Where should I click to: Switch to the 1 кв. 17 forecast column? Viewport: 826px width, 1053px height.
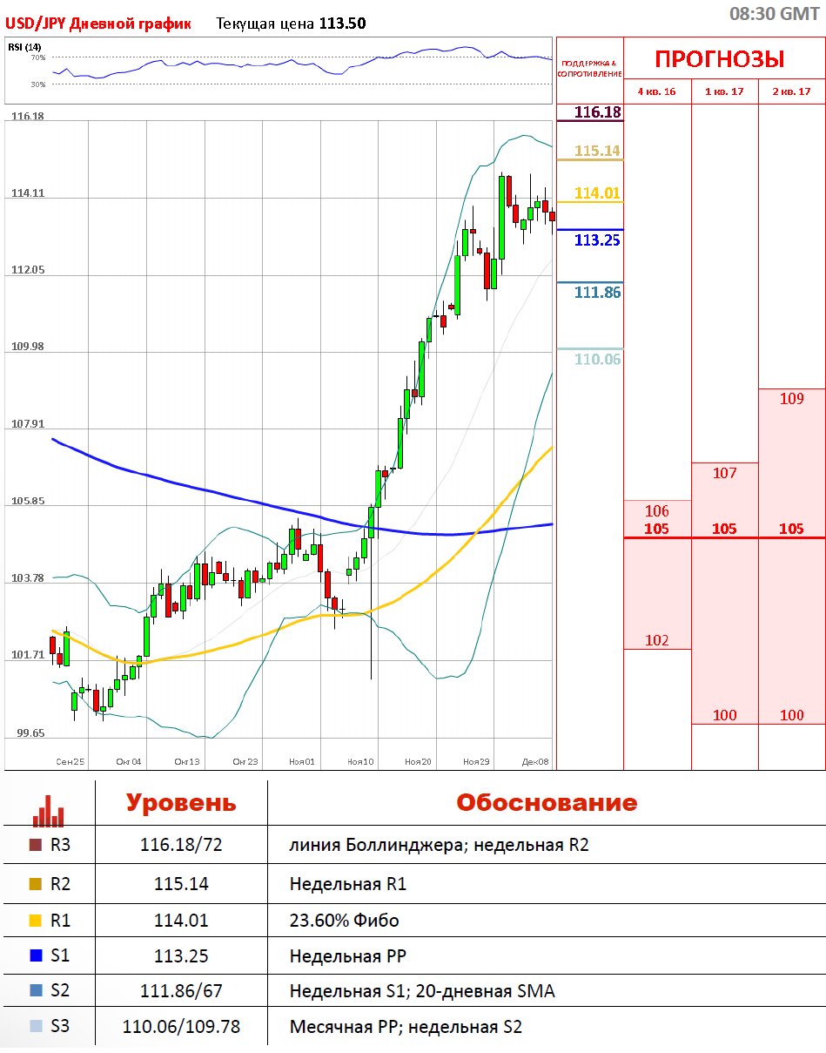pos(724,91)
